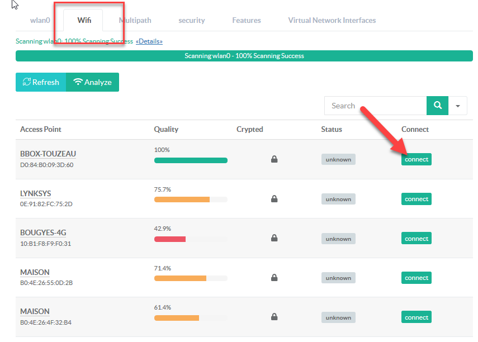
Task: Connect to BBOX-TOUZEAU network
Action: click(417, 159)
